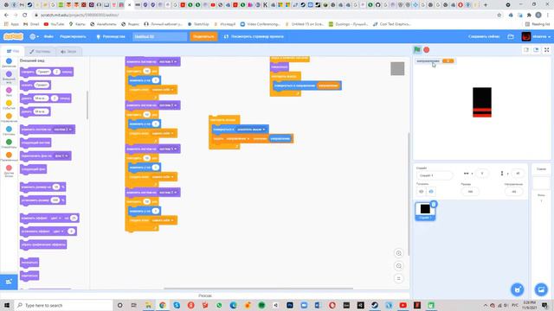Open the Sensing blocks category (light blue circle)
The height and width of the screenshot is (311, 554).
9,129
